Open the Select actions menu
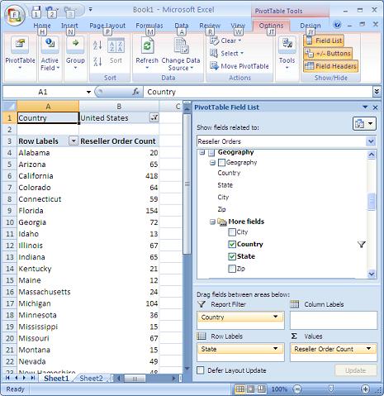The height and width of the screenshot is (396, 384). (x=226, y=53)
